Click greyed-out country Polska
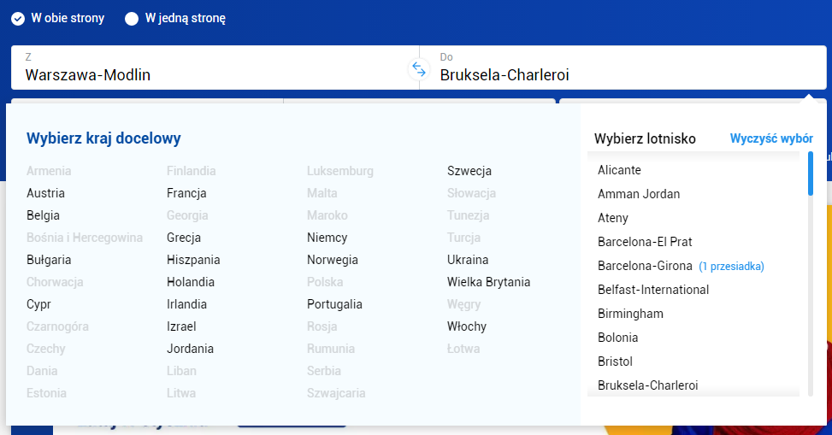 tap(325, 282)
